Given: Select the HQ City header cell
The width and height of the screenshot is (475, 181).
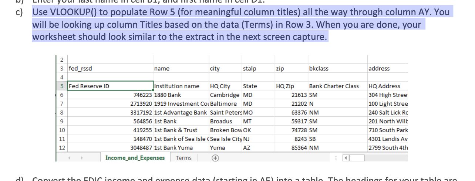Looking at the screenshot, I should [x=225, y=86].
